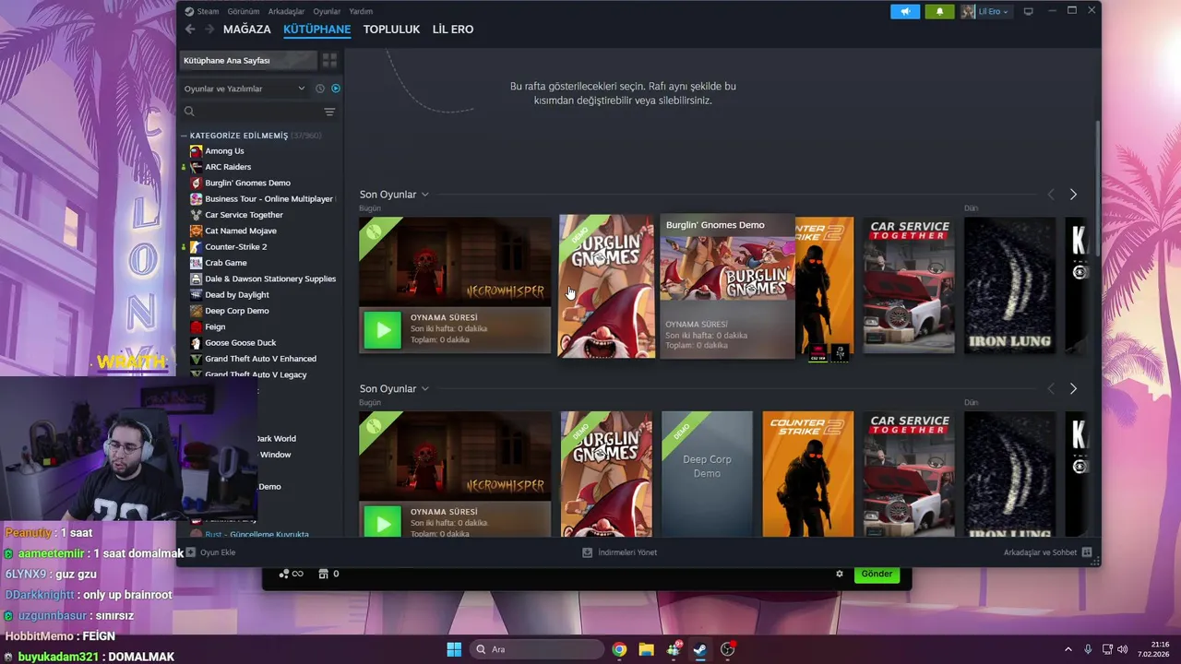Click the Counter-Strike 2 list icon
The height and width of the screenshot is (664, 1181).
point(196,247)
